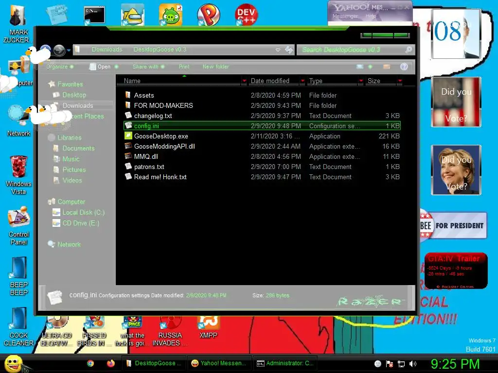This screenshot has height=373, width=498.
Task: Open the green pig game desktop icon
Action: [x=171, y=15]
